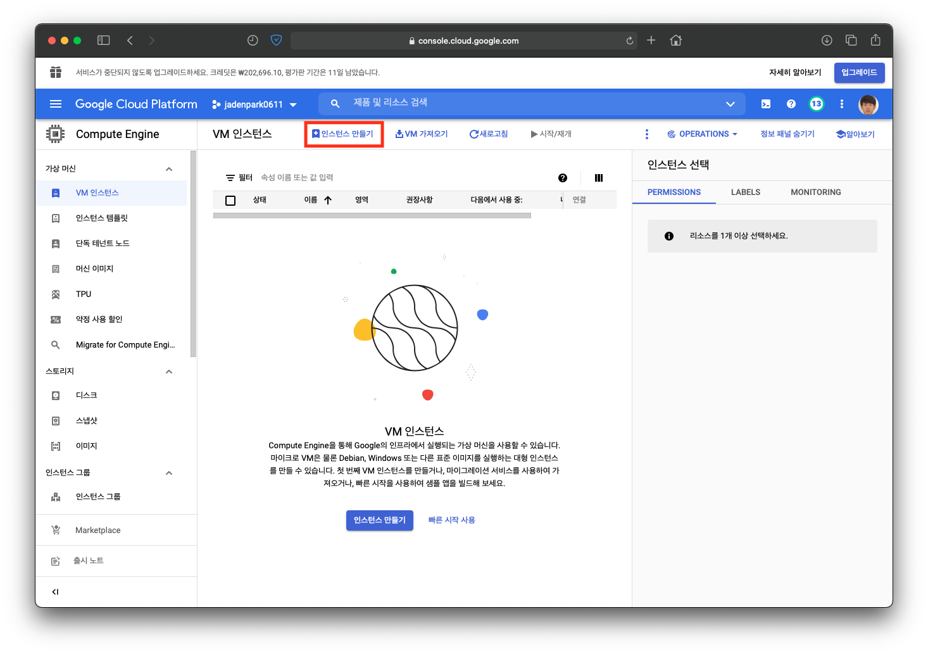The width and height of the screenshot is (928, 654).
Task: Click the table horizontal scrollbar
Action: coord(372,215)
